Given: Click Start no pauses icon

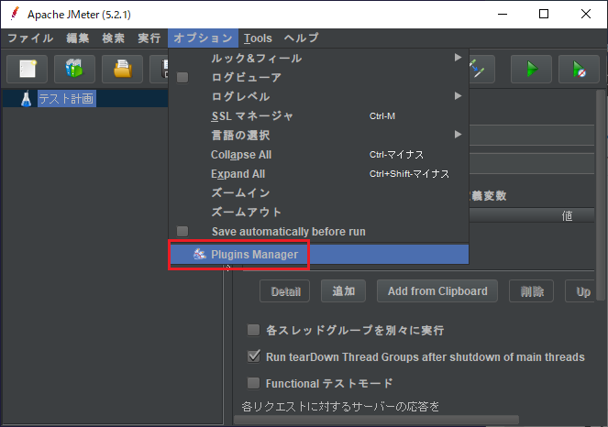Looking at the screenshot, I should coord(579,69).
